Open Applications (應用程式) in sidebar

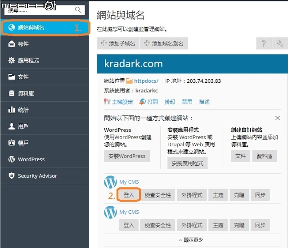coord(45,60)
